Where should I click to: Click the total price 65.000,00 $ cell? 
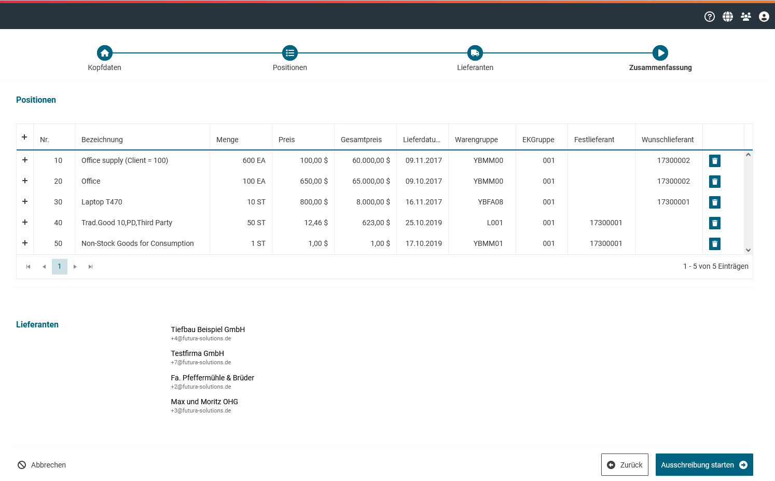point(366,181)
